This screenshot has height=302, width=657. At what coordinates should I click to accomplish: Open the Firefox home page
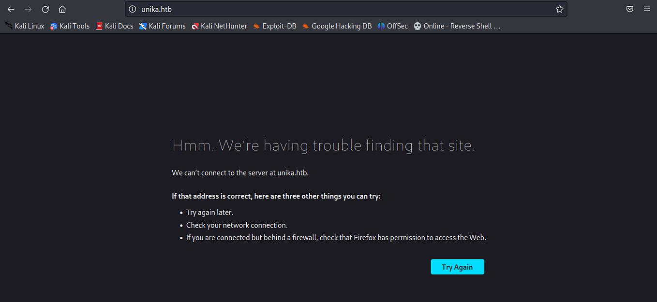click(x=62, y=9)
